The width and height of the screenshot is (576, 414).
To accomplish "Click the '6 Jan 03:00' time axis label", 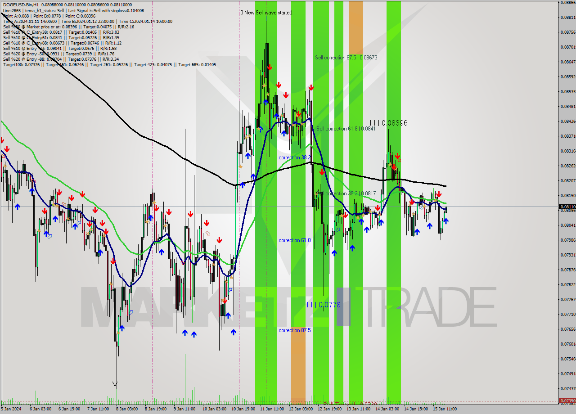I will [x=40, y=409].
